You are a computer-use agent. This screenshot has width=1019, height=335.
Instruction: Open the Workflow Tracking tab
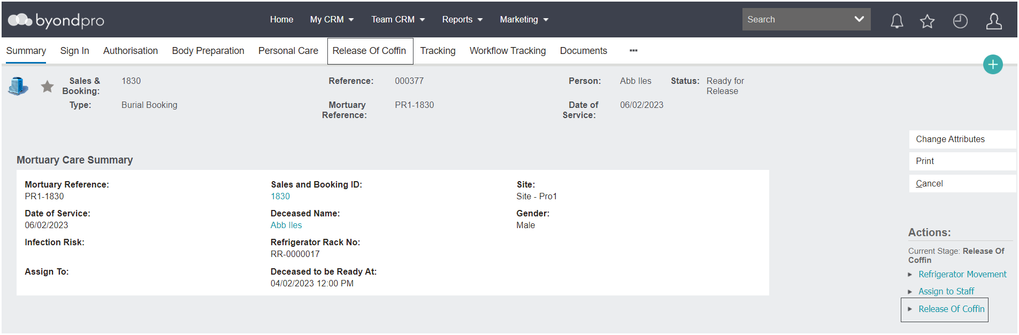coord(508,51)
